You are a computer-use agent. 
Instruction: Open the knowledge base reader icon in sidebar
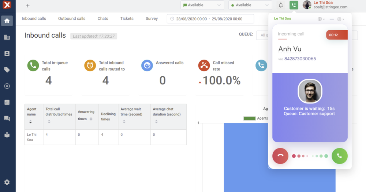click(7, 135)
